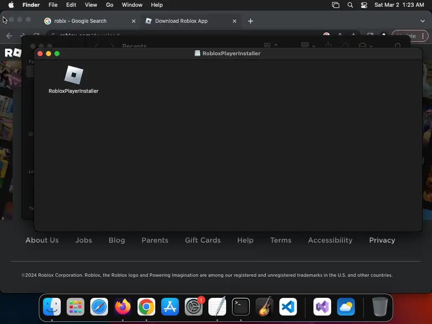This screenshot has height=324, width=432.
Task: Open Spotlight search in menu bar
Action: tap(350, 5)
